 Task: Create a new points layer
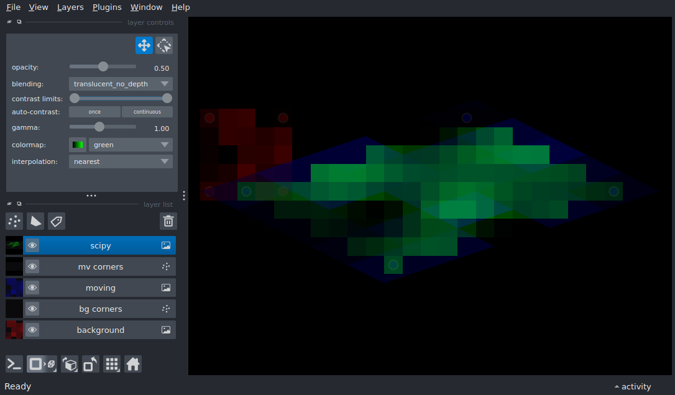pos(14,221)
